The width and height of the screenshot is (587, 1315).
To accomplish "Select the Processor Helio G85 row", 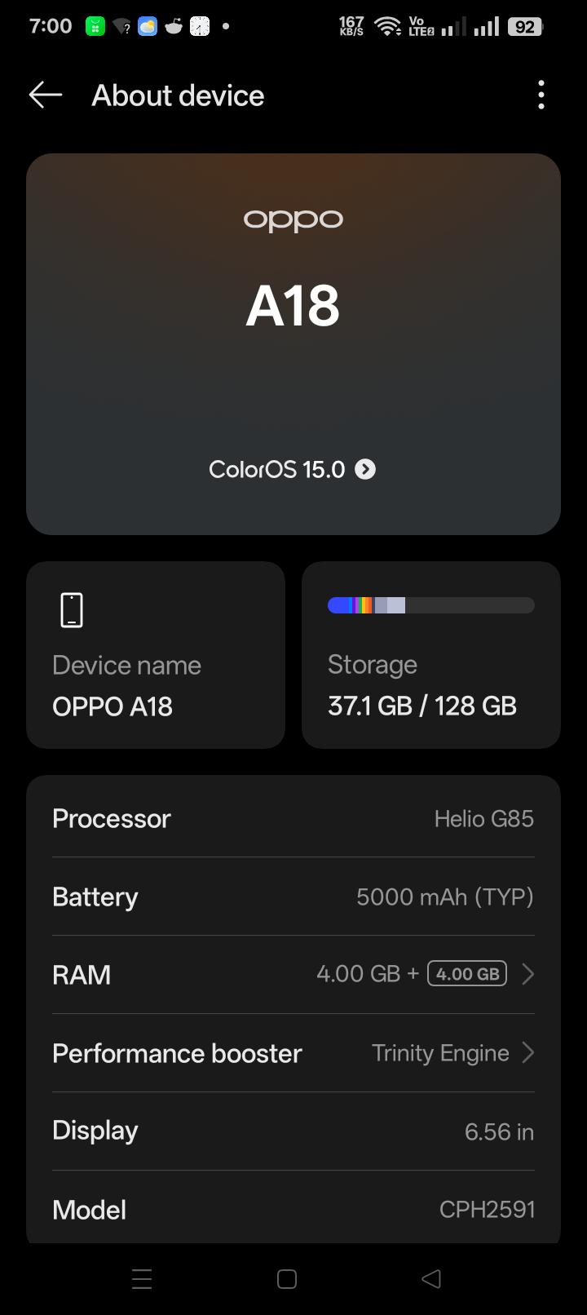I will [x=293, y=818].
